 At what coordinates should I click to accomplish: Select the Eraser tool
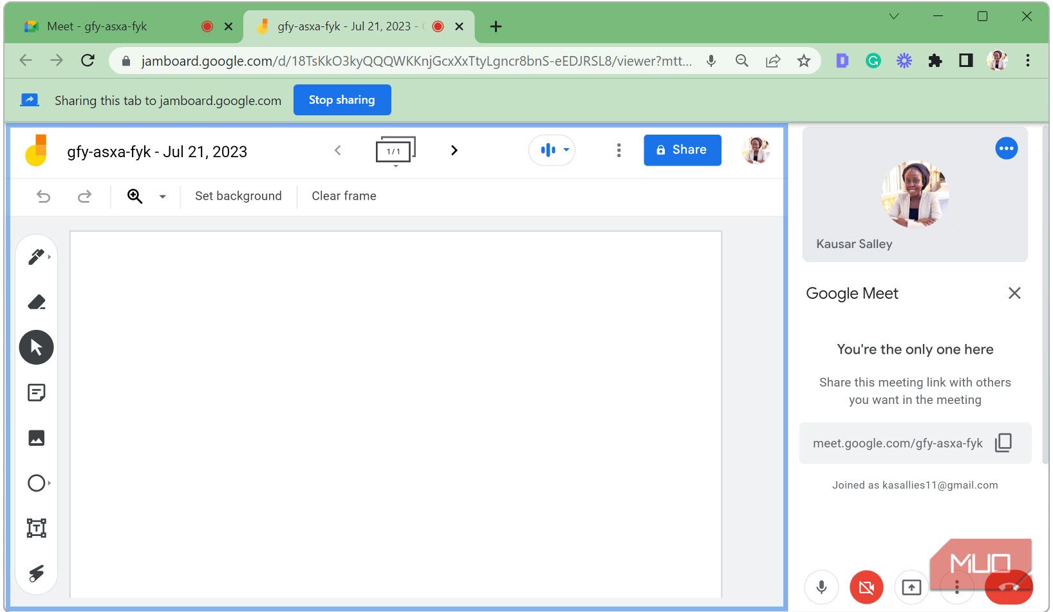pos(37,301)
